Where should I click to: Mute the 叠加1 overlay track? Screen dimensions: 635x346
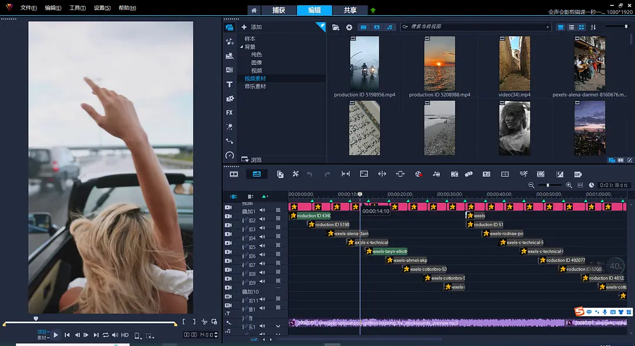click(263, 210)
